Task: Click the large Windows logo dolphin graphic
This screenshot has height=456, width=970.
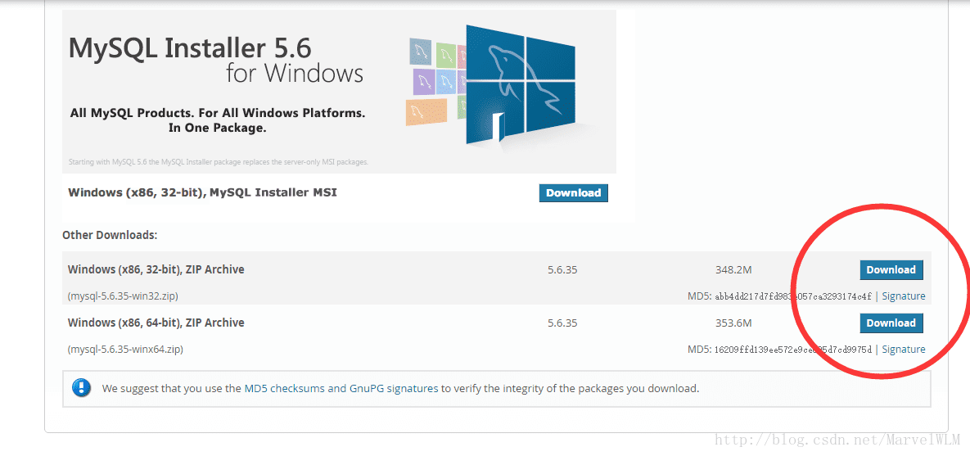Action: tap(521, 83)
